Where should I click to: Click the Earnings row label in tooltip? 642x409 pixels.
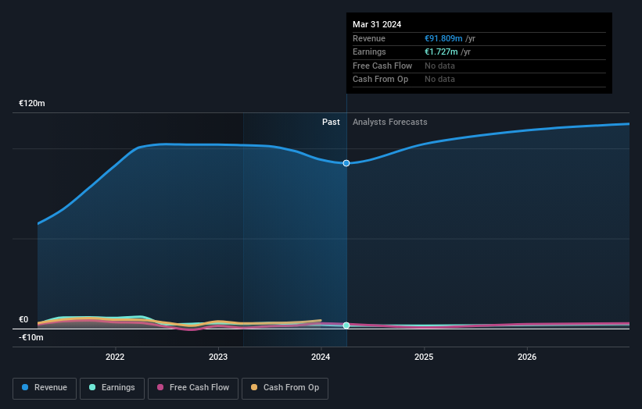[x=369, y=52]
